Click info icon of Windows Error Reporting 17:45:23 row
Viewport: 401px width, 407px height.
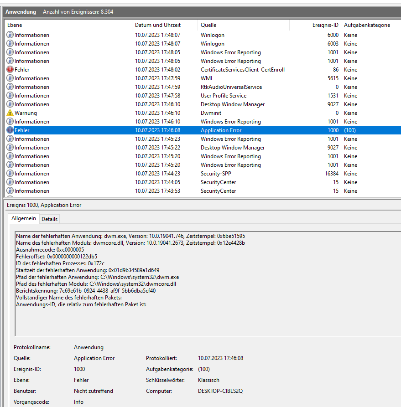coord(10,139)
